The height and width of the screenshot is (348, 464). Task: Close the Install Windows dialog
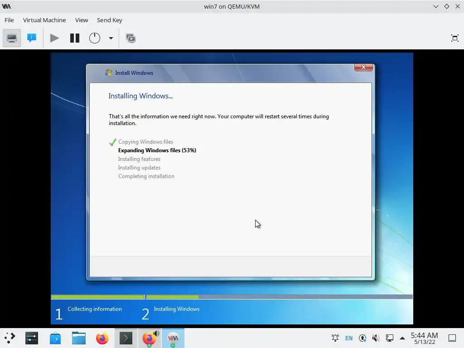(x=364, y=67)
